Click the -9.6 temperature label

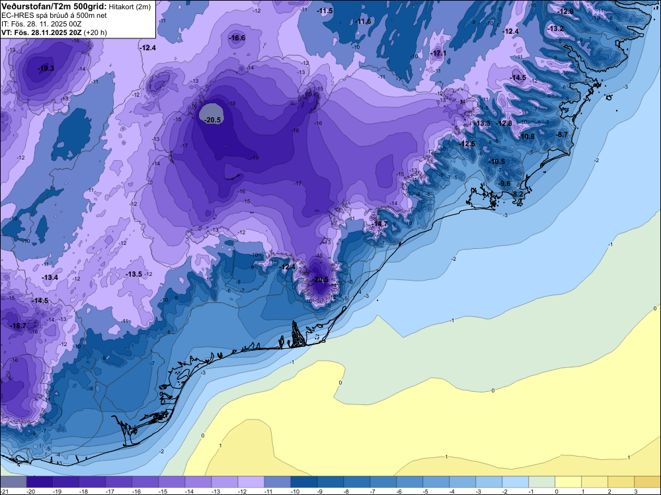[504, 183]
